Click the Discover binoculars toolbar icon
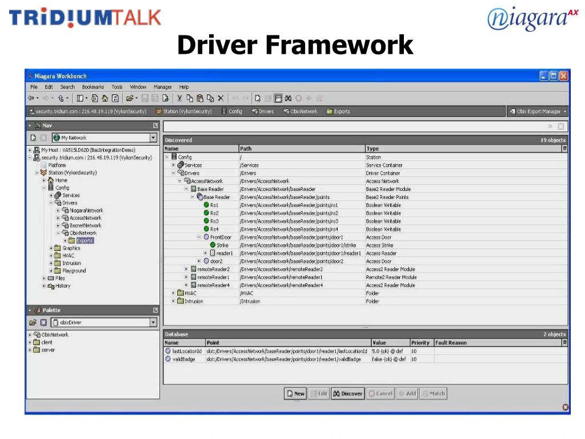The height and width of the screenshot is (439, 585). [x=288, y=98]
